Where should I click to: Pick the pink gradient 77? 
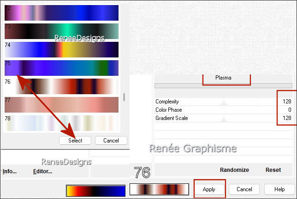point(61,105)
